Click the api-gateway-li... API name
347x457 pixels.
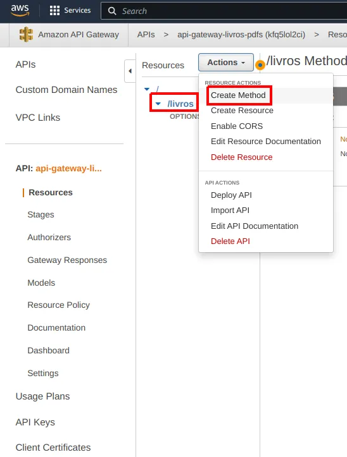(x=68, y=169)
